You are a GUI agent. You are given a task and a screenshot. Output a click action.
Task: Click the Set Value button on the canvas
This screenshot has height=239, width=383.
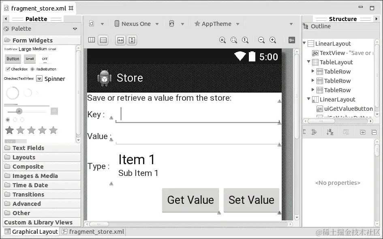pos(251,200)
